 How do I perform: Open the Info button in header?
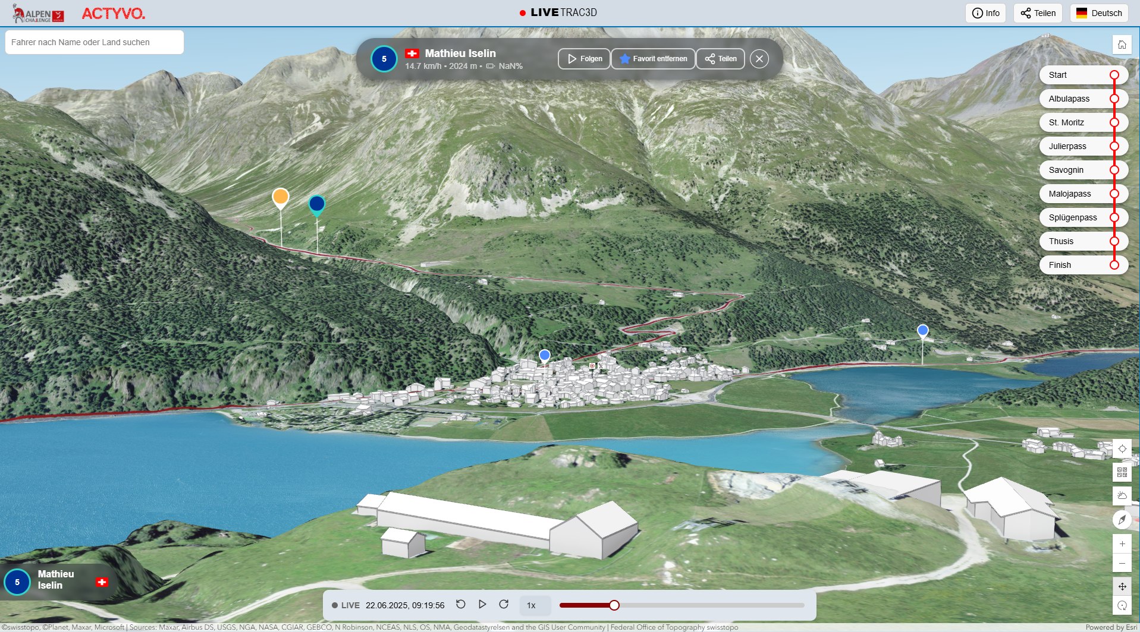985,13
